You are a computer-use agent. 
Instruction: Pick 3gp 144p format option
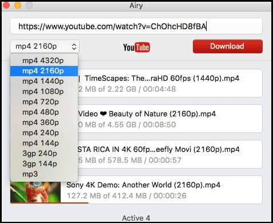click(x=44, y=164)
